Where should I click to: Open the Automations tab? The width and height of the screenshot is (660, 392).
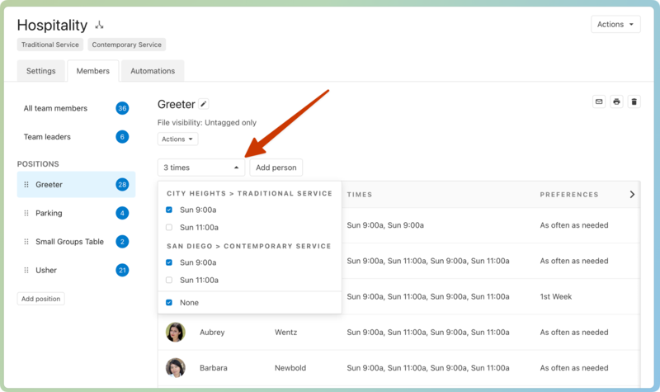pyautogui.click(x=153, y=71)
